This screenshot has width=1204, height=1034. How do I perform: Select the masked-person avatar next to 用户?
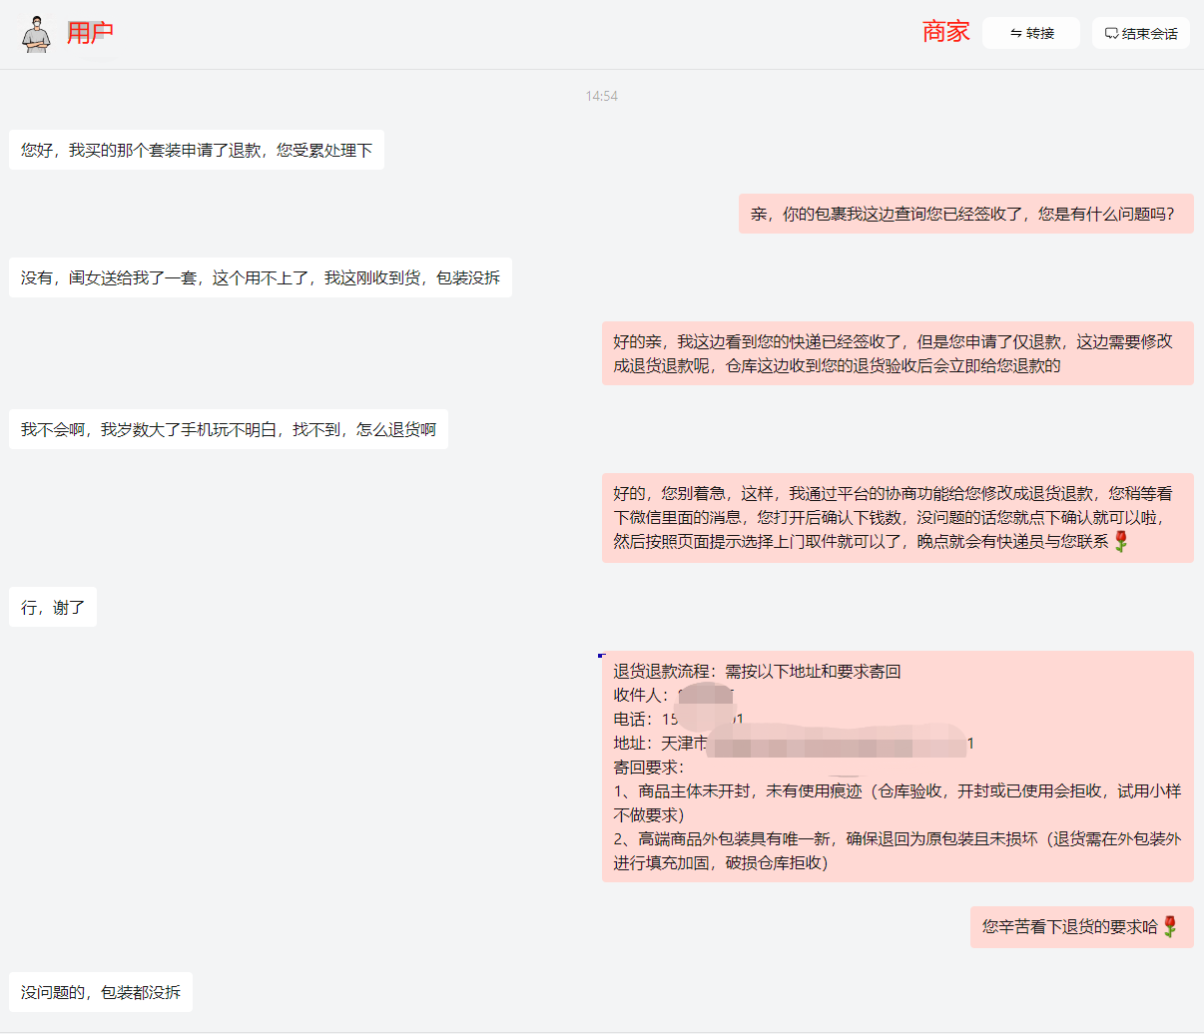pyautogui.click(x=36, y=32)
